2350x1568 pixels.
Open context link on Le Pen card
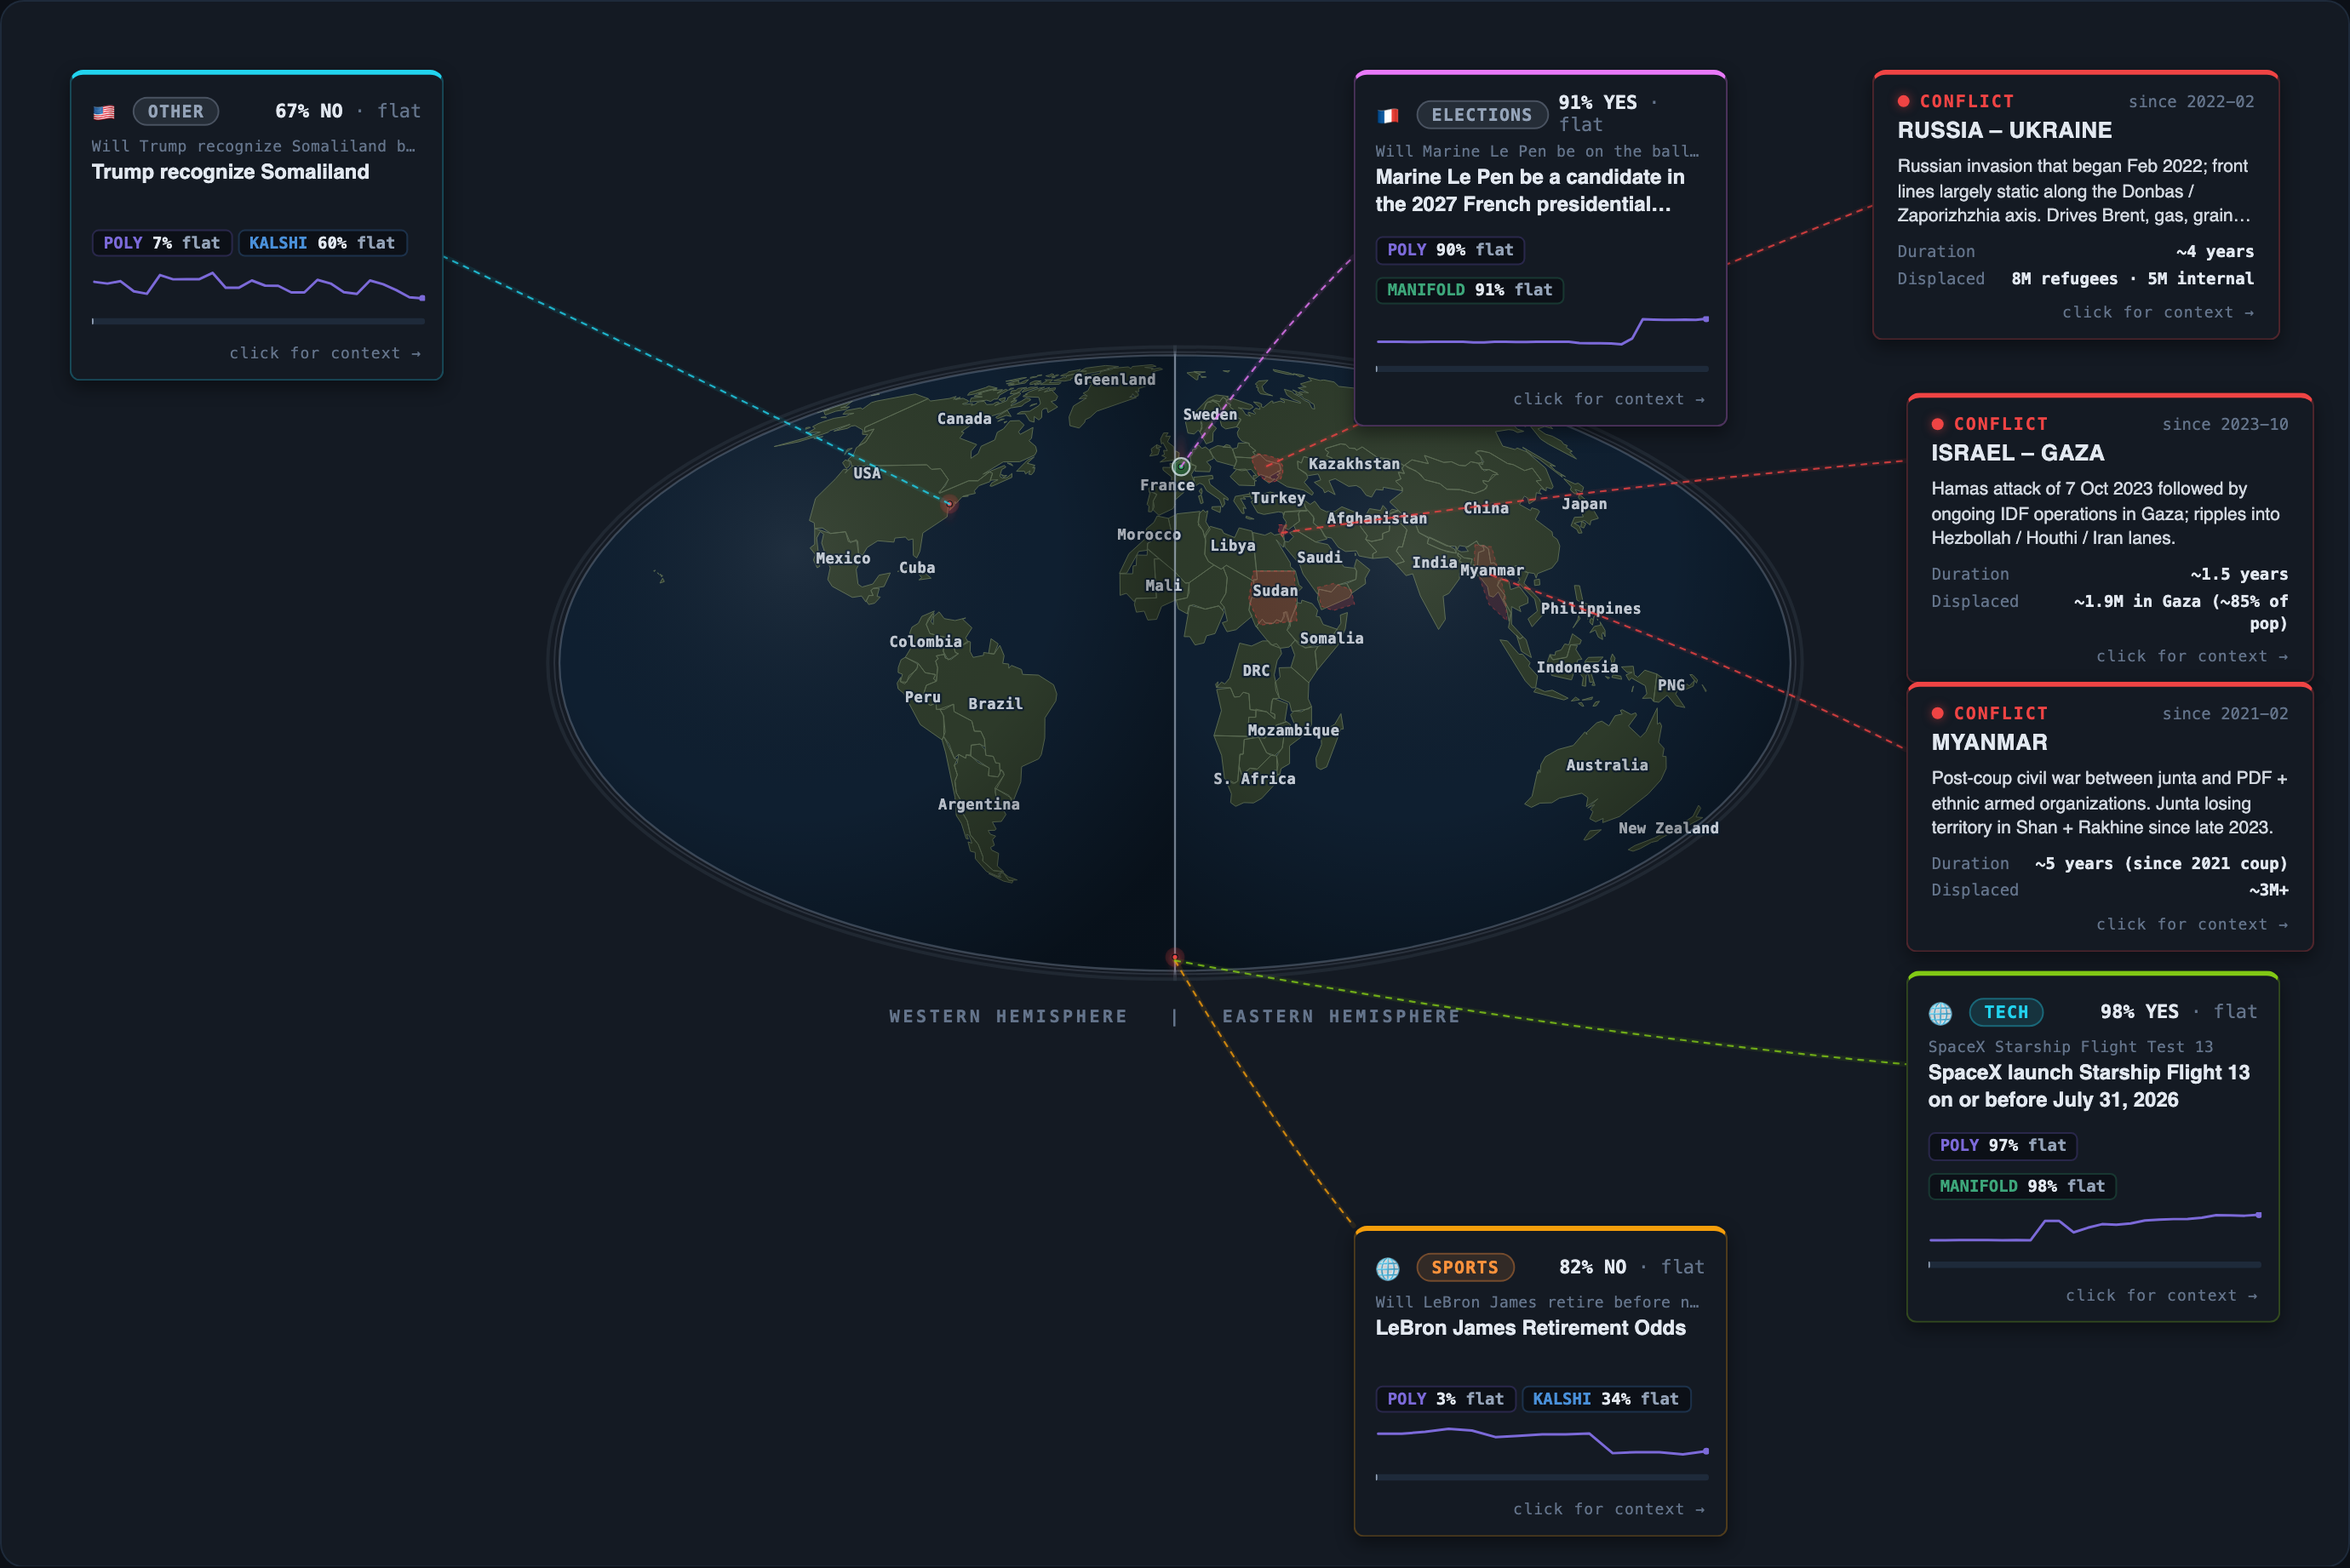click(1608, 399)
